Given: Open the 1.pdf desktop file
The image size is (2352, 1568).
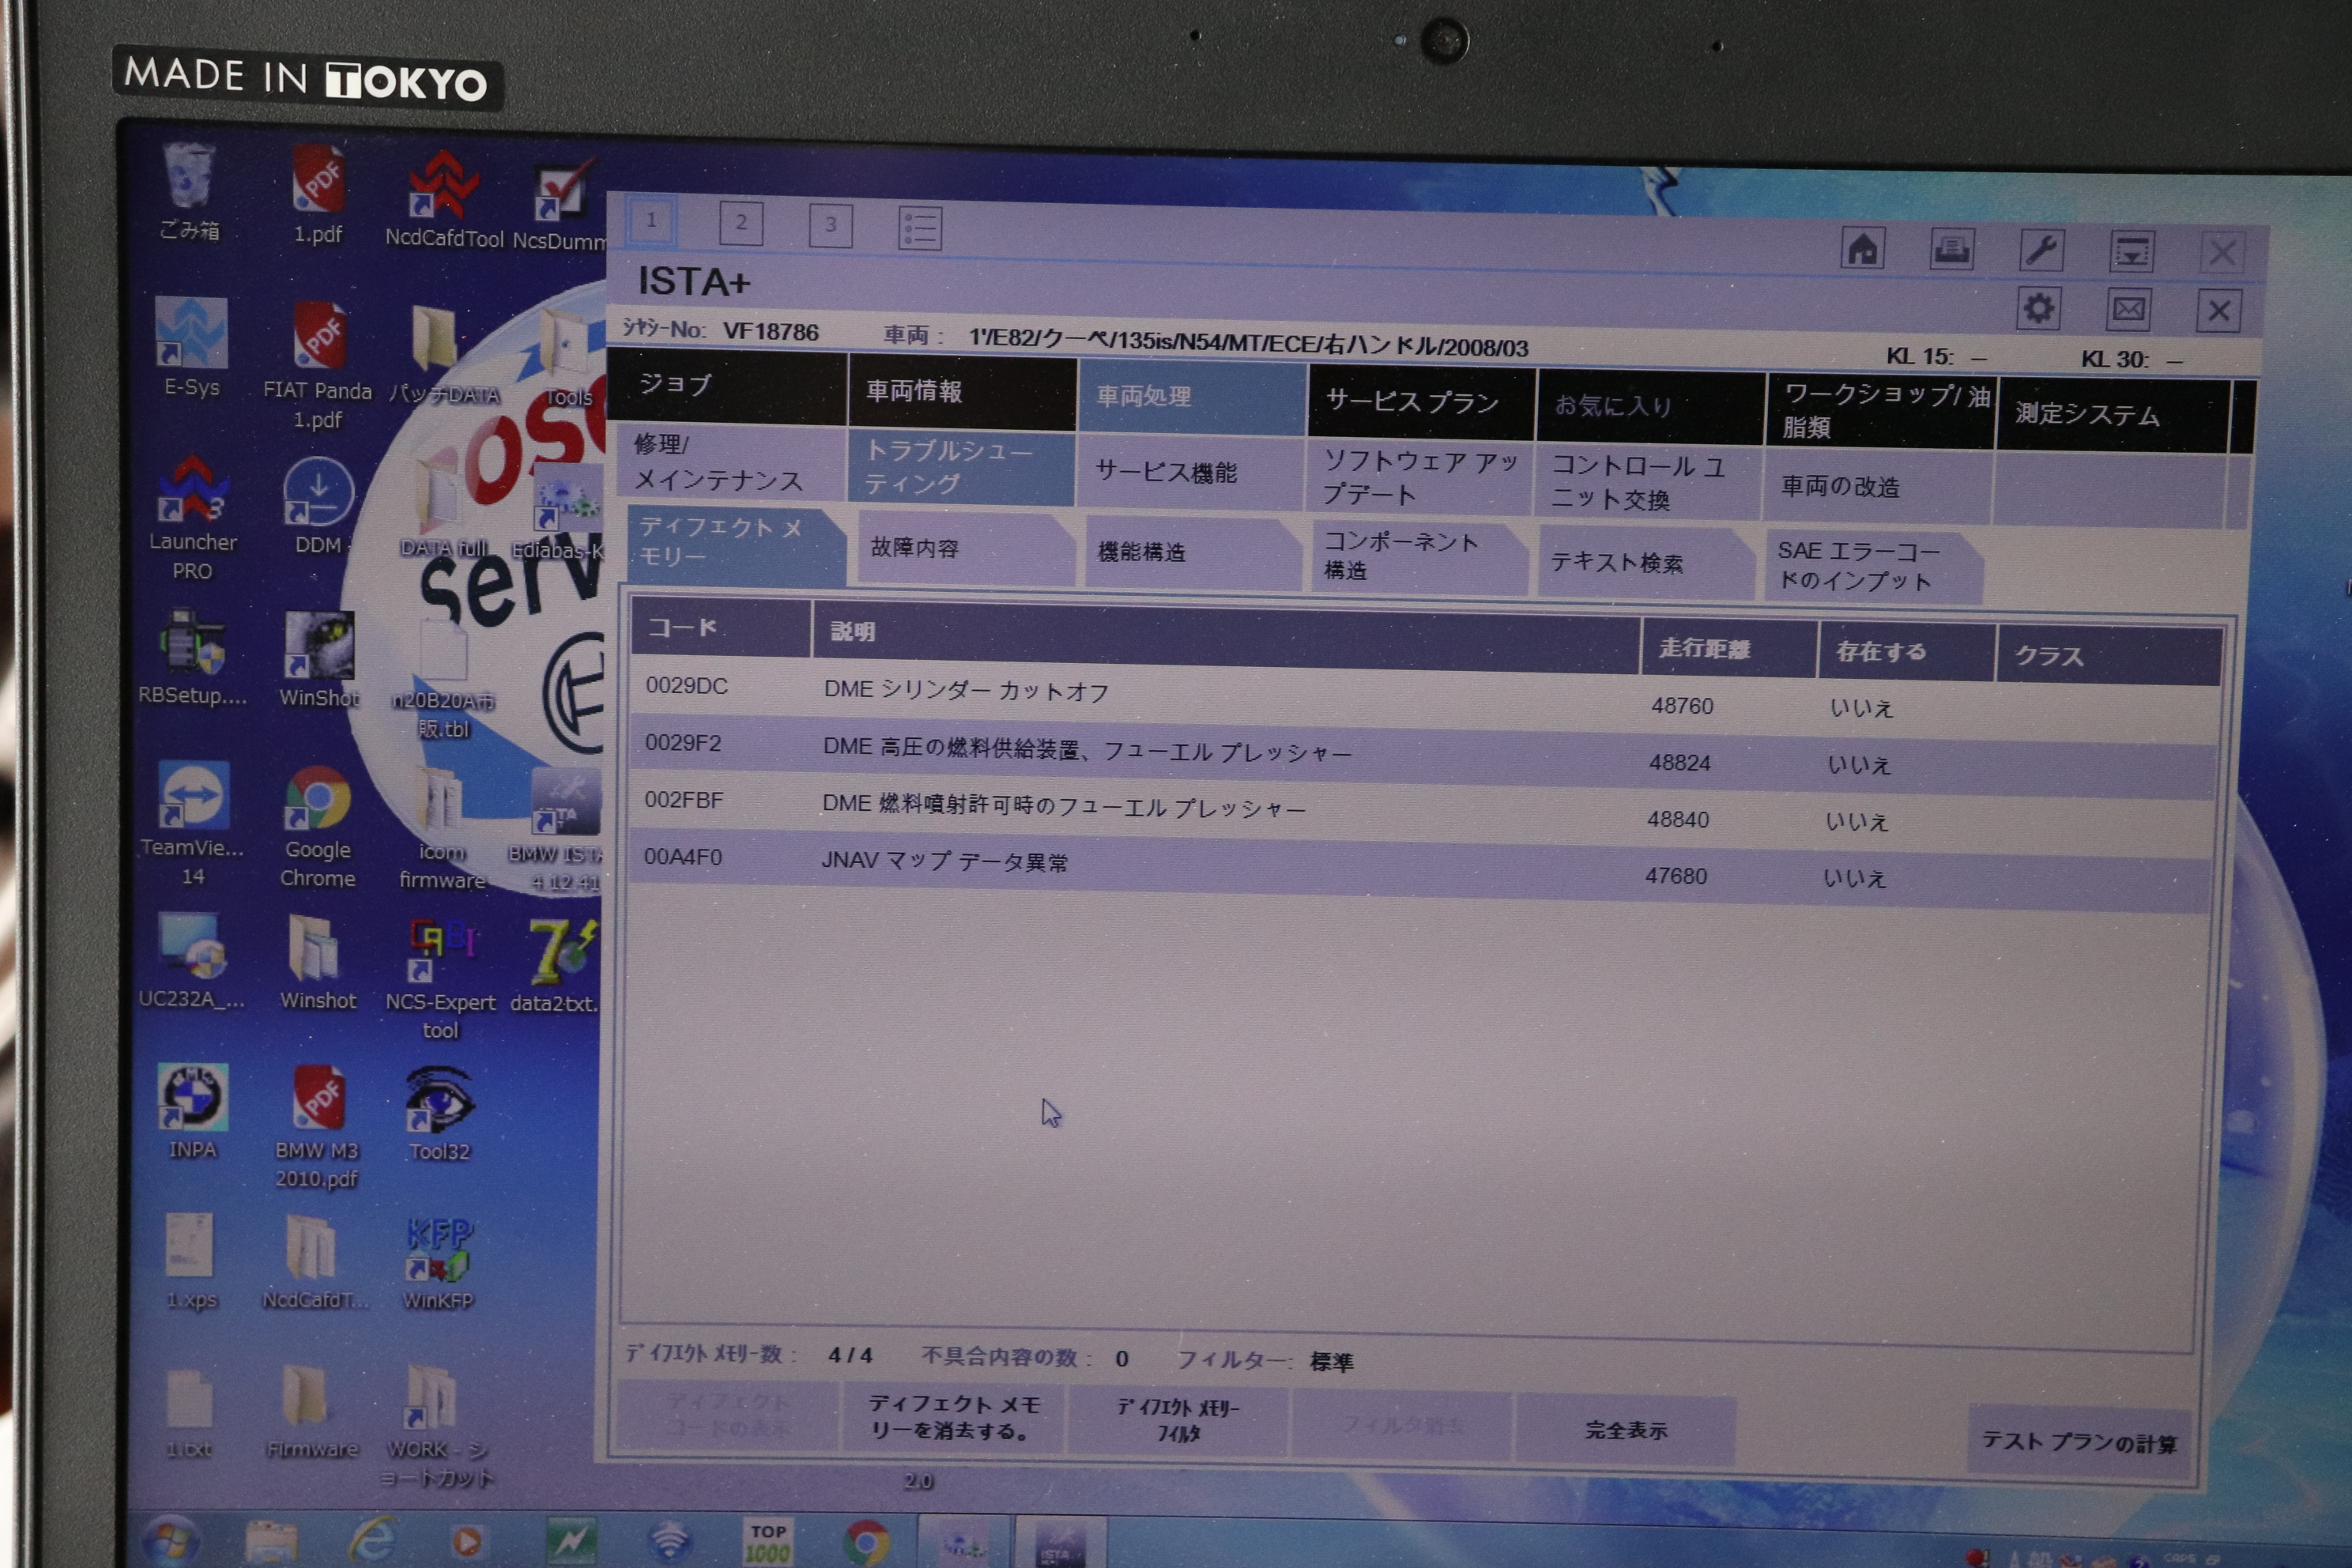Looking at the screenshot, I should (x=318, y=194).
